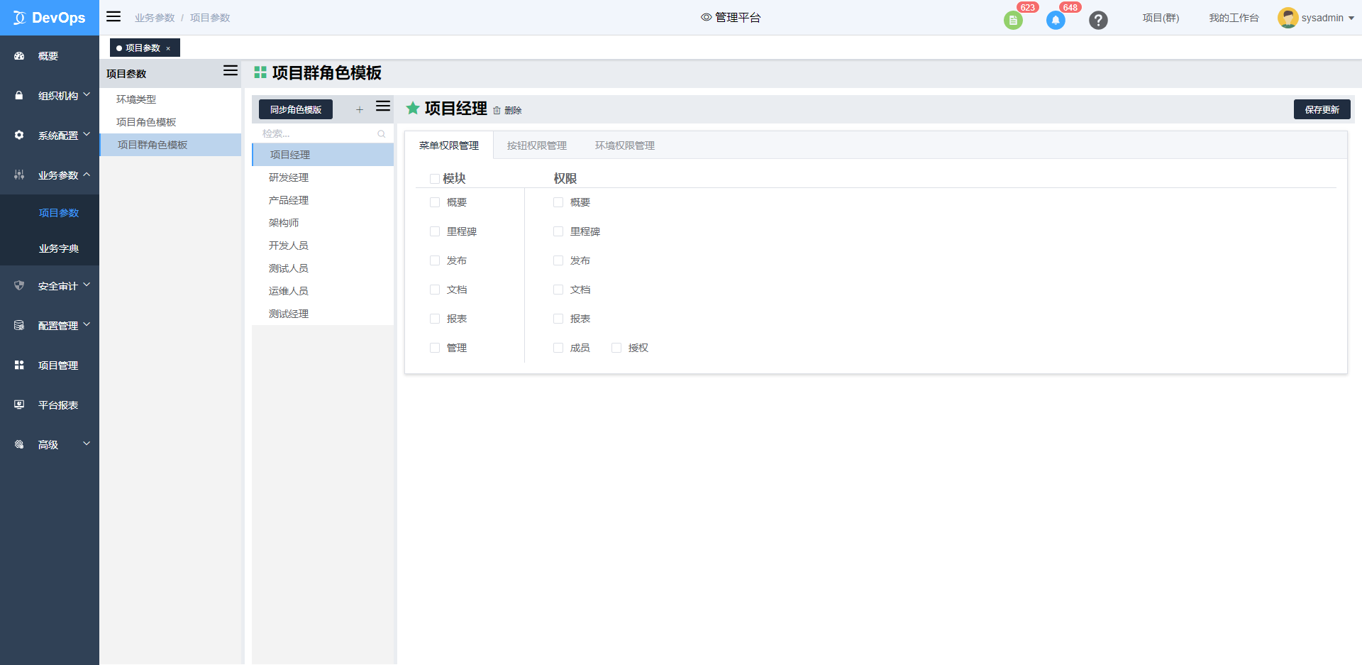Click the 管理平台 header label
The image size is (1362, 665).
point(738,17)
